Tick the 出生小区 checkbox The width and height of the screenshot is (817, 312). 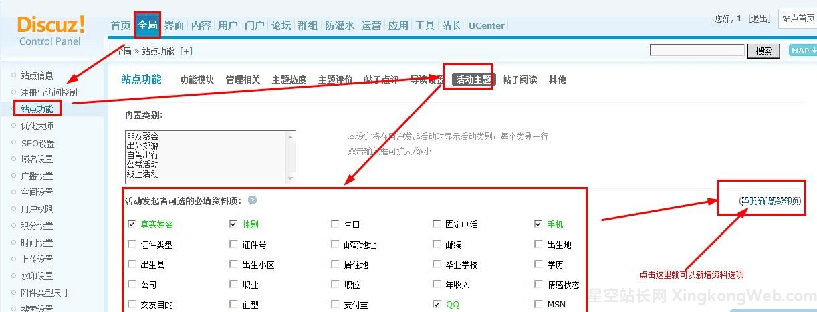[233, 265]
